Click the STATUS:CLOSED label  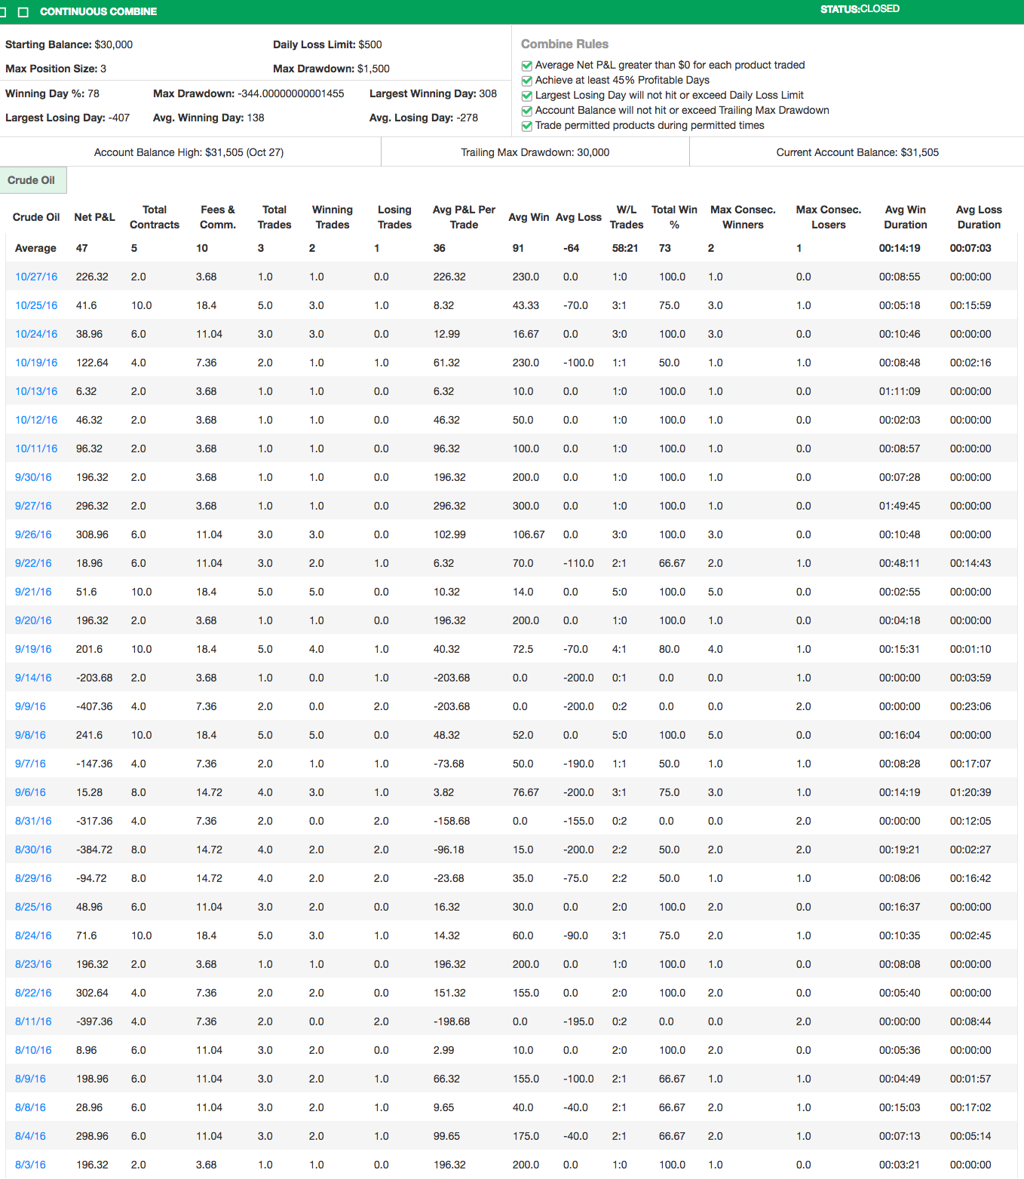pyautogui.click(x=860, y=9)
